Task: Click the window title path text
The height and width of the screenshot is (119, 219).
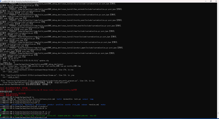Action: click(20, 1)
